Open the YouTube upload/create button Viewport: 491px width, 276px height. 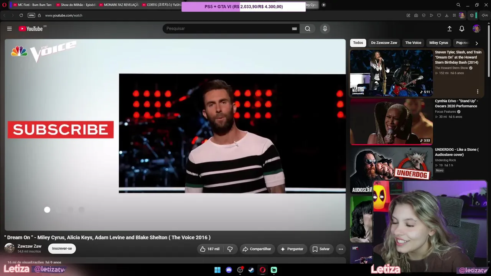coord(450,29)
